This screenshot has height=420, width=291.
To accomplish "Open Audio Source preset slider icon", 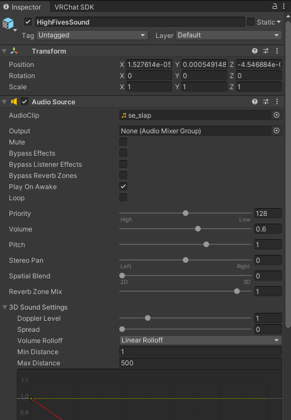I will point(266,102).
